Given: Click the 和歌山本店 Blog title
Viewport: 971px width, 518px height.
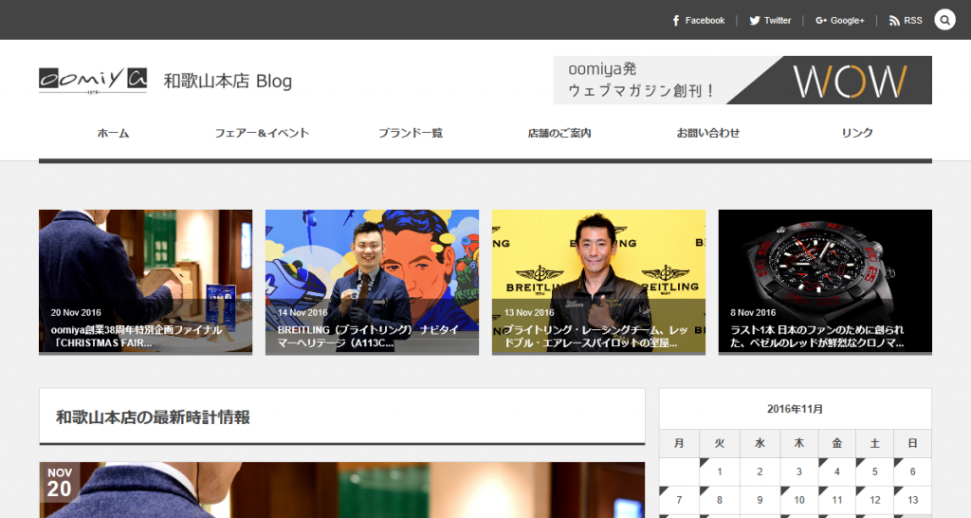Looking at the screenshot, I should pyautogui.click(x=228, y=82).
